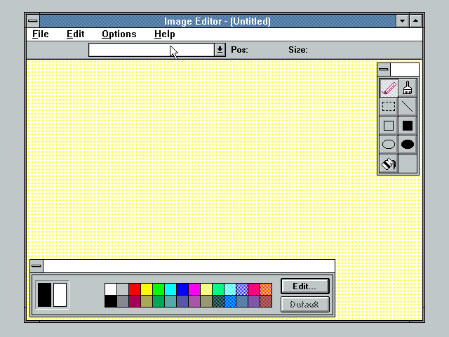Pick the bright yellow palette swatch

[x=147, y=289]
